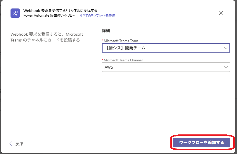Close the workflow dialog with X
The image size is (237, 154).
[x=221, y=13]
